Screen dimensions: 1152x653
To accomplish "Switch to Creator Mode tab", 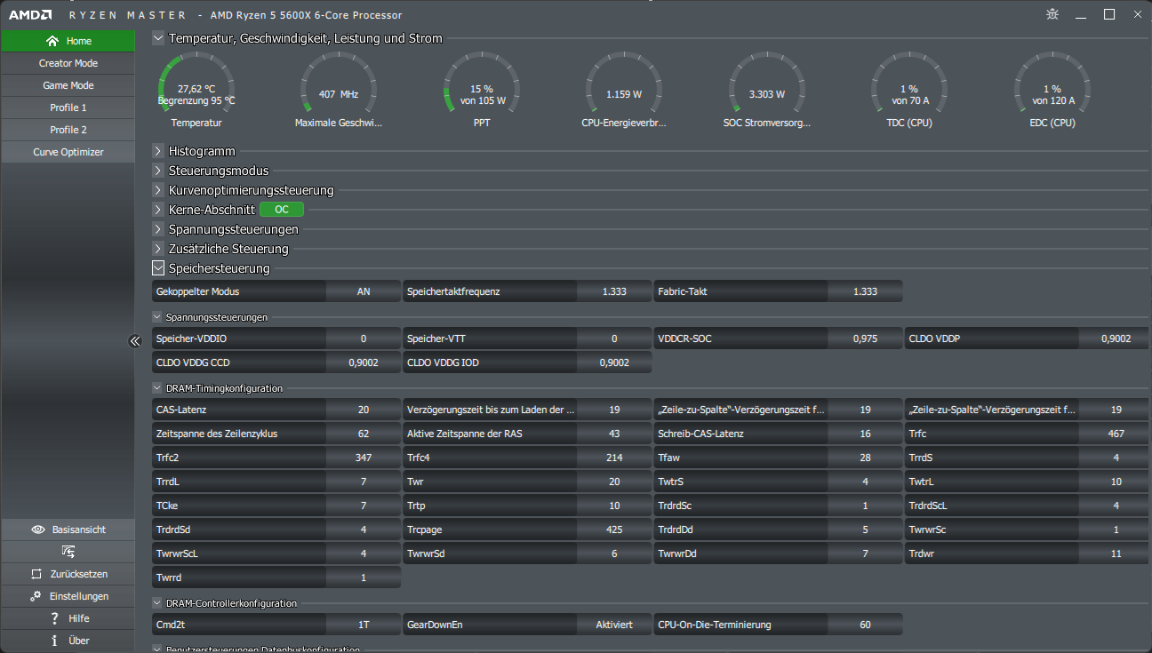I will [x=68, y=63].
